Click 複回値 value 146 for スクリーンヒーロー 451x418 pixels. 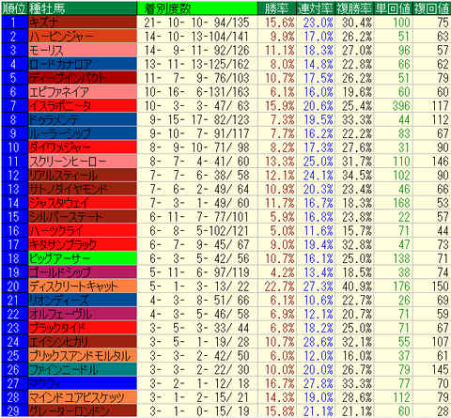440,162
